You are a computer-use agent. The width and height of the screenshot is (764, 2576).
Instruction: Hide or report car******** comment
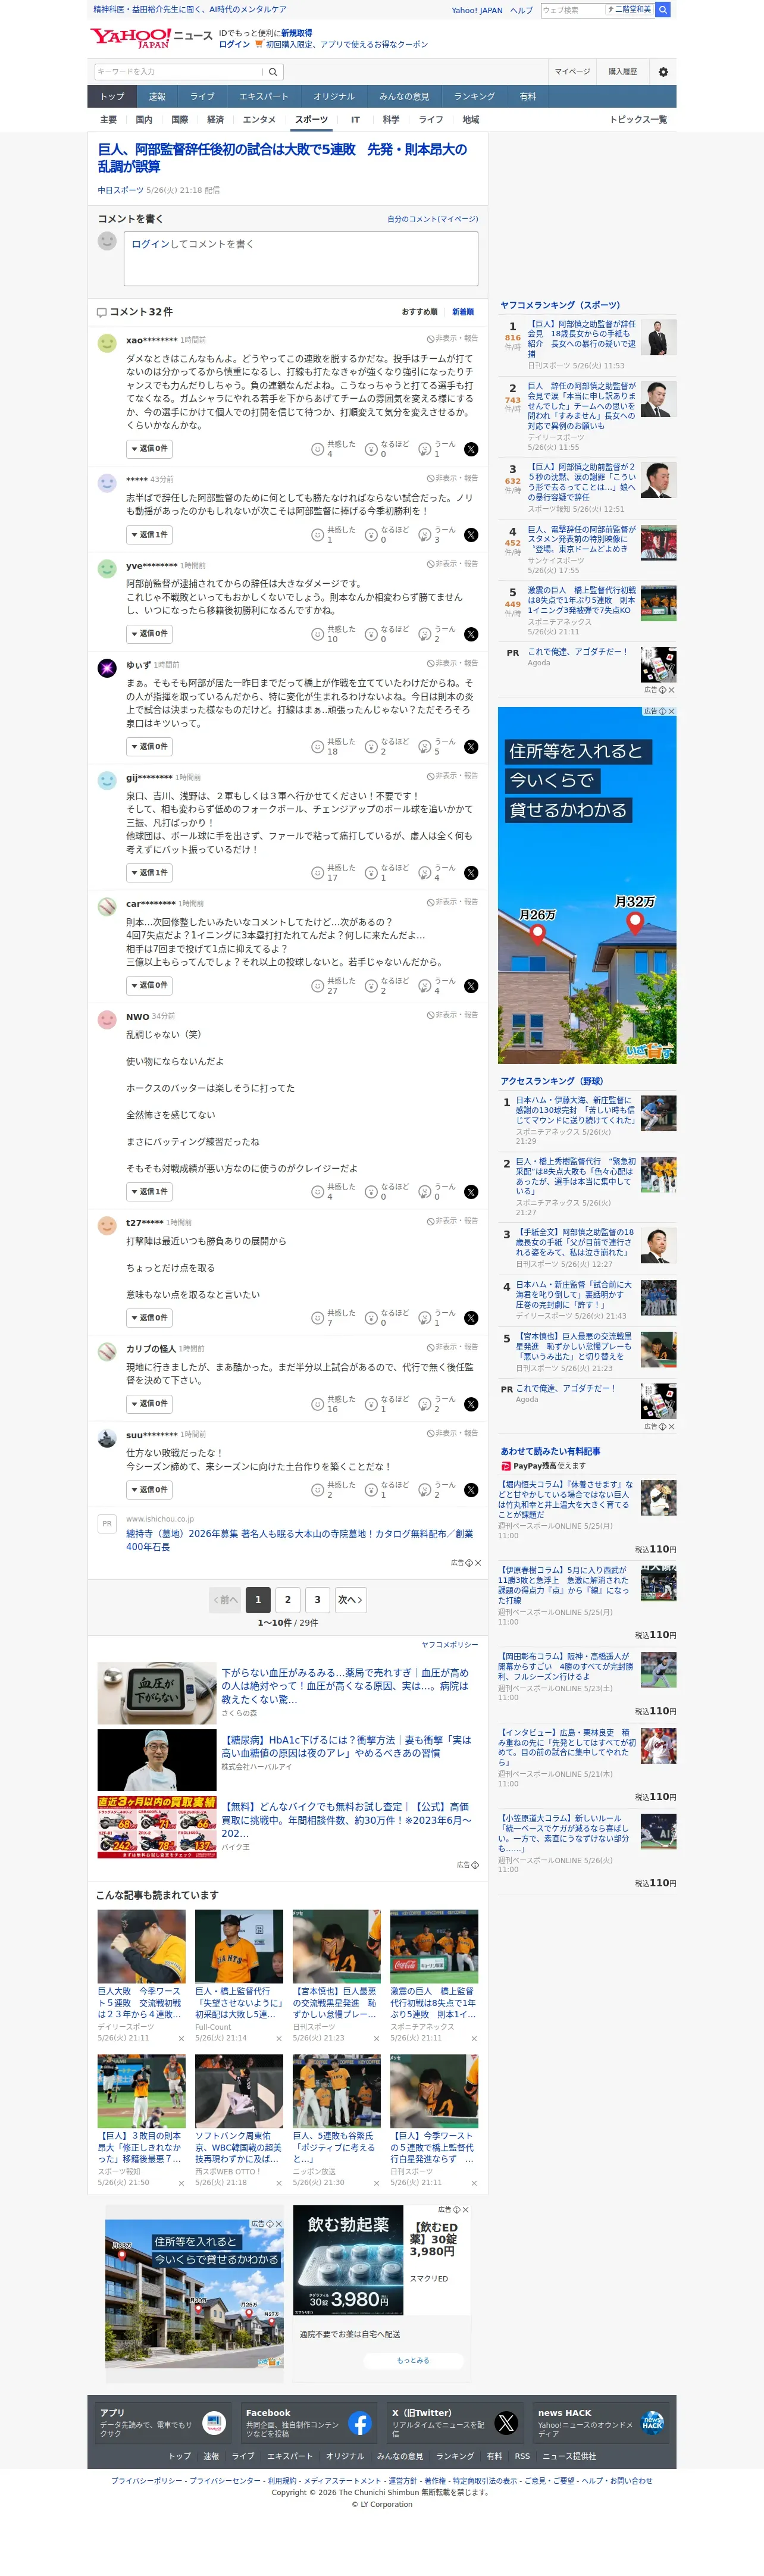pyautogui.click(x=452, y=902)
